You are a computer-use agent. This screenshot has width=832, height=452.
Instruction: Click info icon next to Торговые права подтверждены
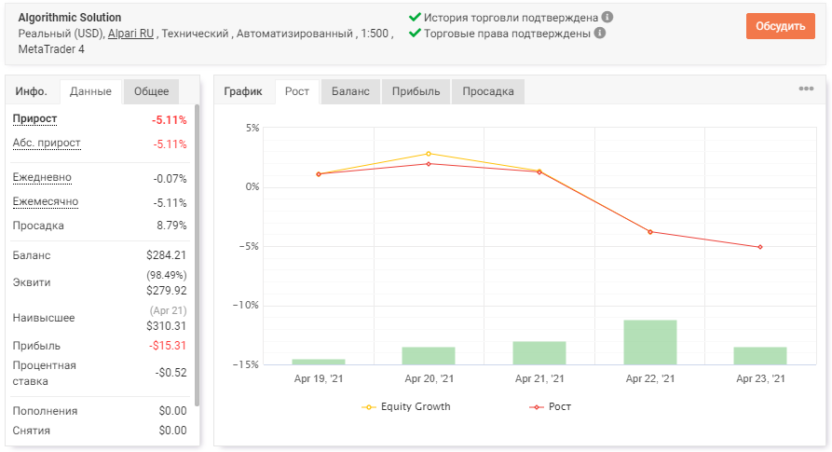(x=600, y=33)
